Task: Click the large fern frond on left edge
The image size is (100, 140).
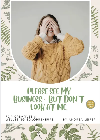Action: (5, 32)
